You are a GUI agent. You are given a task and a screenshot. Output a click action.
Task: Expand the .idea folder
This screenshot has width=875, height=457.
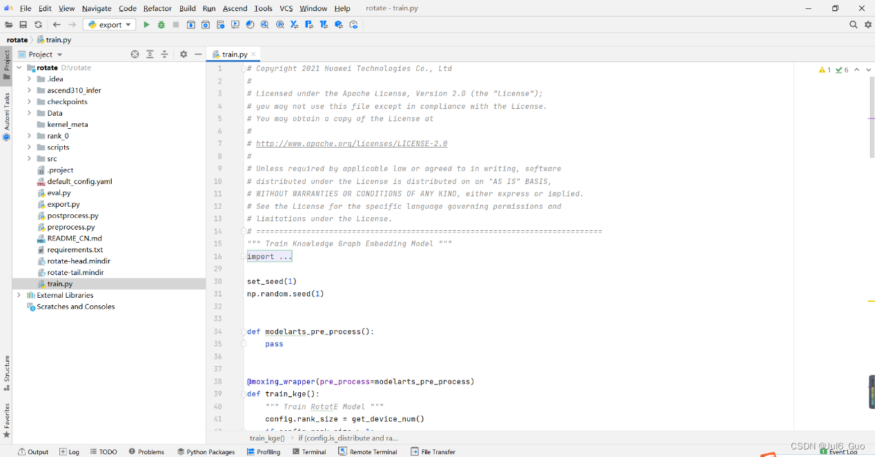[30, 79]
